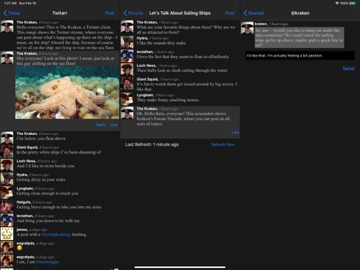Tap the Wi-Fi icon in status bar
Image resolution: width=360 pixels, height=270 pixels.
click(x=337, y=3)
